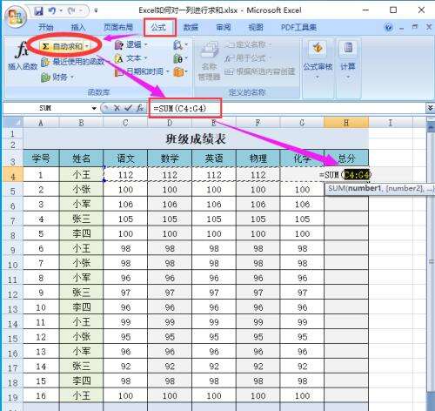
Task: Open the more functions icon
Action: click(180, 71)
